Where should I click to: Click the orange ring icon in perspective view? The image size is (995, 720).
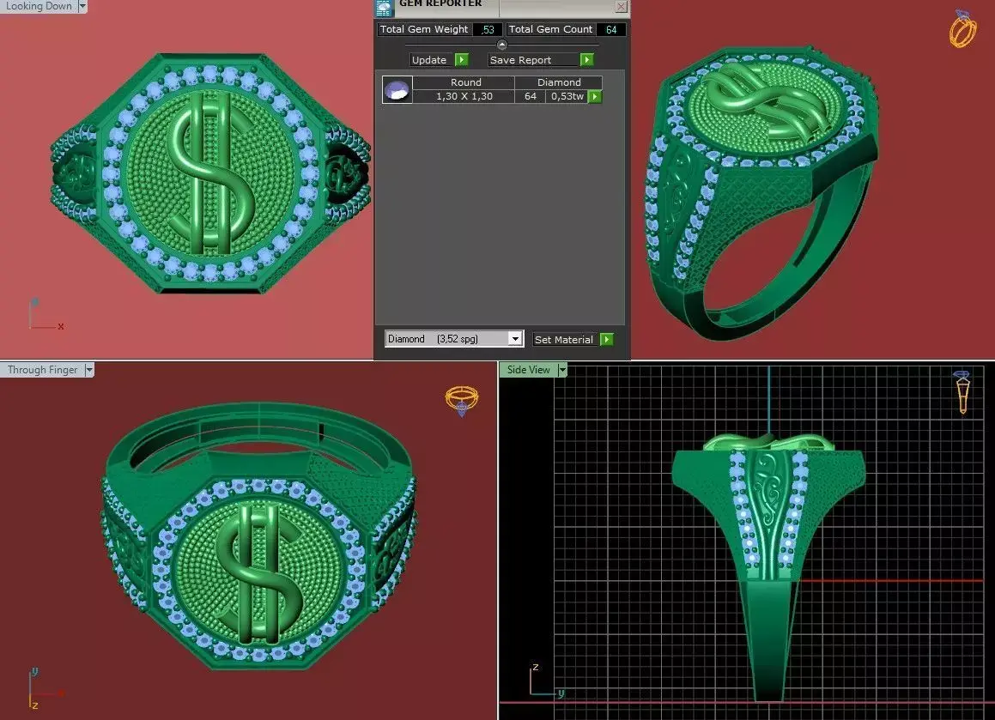click(962, 29)
